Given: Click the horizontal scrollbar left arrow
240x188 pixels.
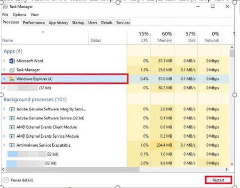Looking at the screenshot, I should [x=3, y=169].
